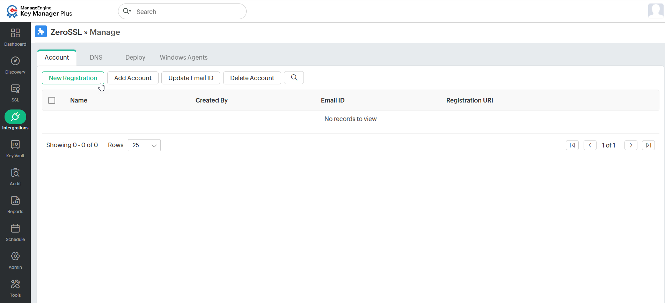This screenshot has width=665, height=303.
Task: Switch to the Account tab
Action: click(57, 58)
